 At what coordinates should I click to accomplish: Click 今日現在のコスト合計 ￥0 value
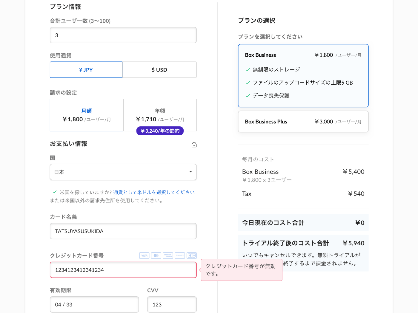point(360,223)
